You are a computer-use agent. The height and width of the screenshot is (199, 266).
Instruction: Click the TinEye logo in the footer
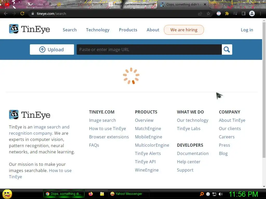pos(30,115)
